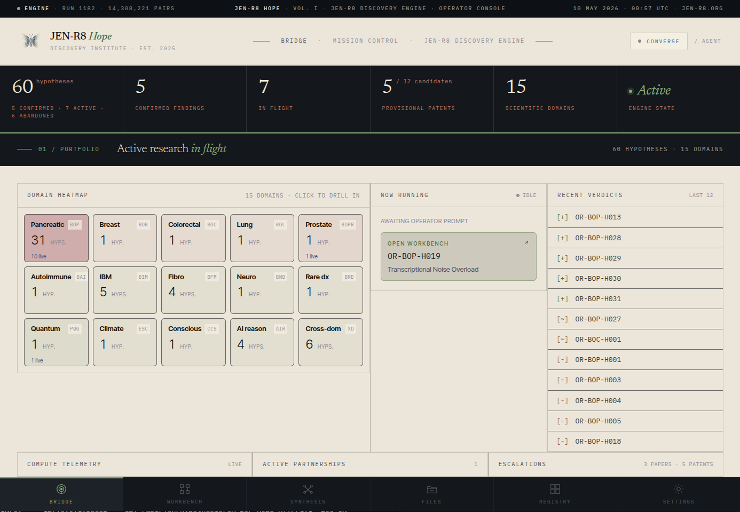The height and width of the screenshot is (512, 740).
Task: Click the open-workbench arrow icon
Action: click(526, 242)
